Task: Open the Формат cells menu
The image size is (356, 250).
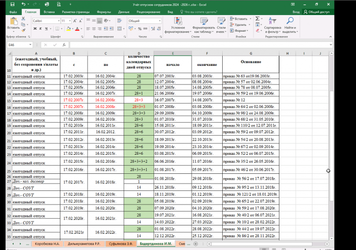Action: point(239,31)
